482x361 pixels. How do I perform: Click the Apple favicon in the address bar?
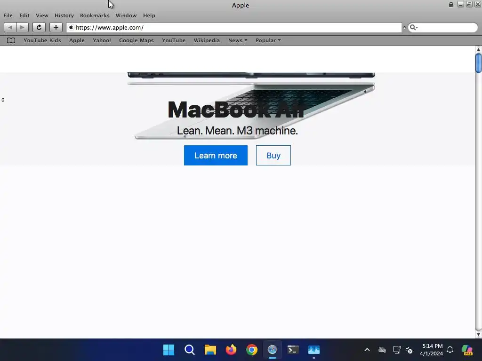pyautogui.click(x=71, y=27)
